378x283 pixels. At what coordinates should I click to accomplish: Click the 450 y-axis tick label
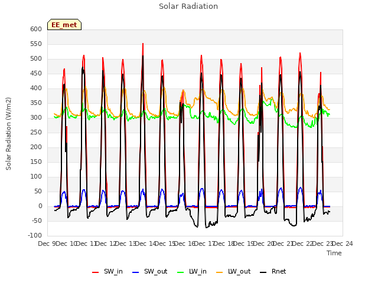(36, 73)
